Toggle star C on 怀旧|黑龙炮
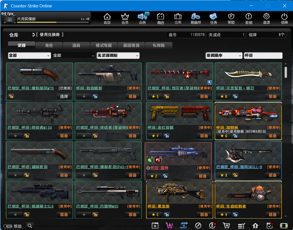 point(155,215)
